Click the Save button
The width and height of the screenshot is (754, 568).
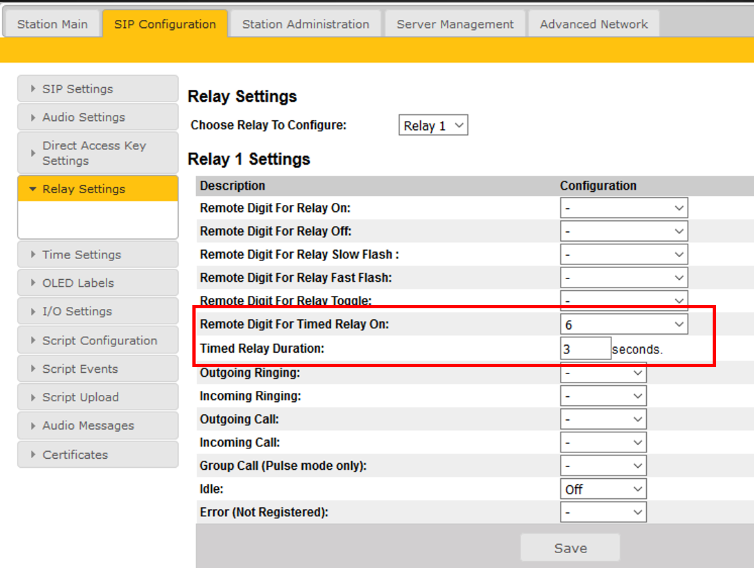[x=570, y=548]
